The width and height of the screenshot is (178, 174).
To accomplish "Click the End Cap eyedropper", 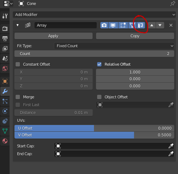I will 171,154.
